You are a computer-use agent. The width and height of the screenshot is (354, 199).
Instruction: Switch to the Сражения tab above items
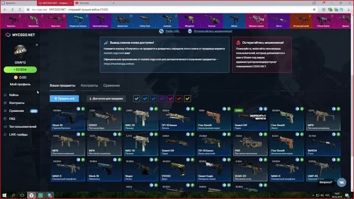tap(111, 86)
